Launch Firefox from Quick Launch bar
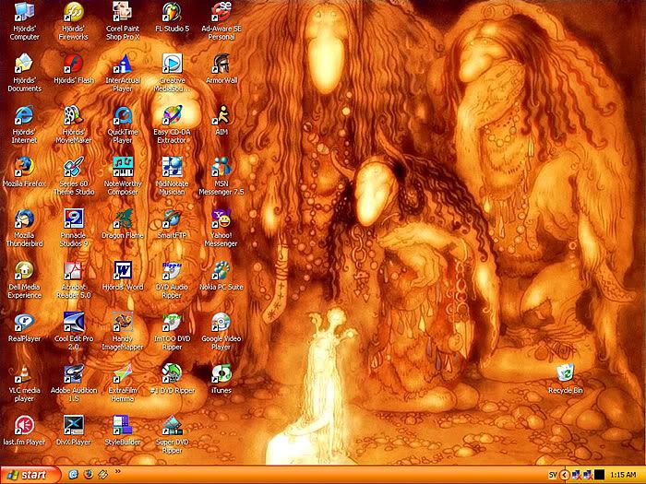646x484 pixels. 89,475
